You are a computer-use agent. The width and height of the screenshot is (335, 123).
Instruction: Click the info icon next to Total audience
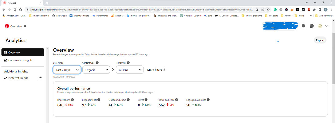pos(177,100)
